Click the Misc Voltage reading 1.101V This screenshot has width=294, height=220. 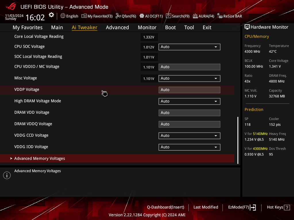[149, 78]
